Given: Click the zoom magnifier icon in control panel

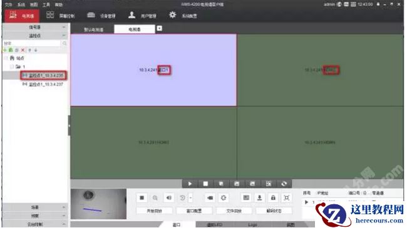Looking at the screenshot, I should coord(155,198).
